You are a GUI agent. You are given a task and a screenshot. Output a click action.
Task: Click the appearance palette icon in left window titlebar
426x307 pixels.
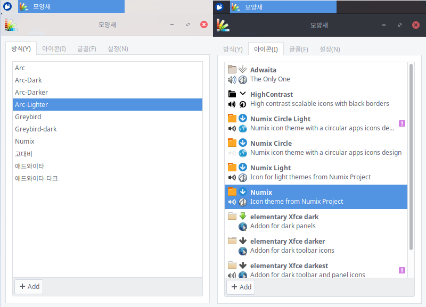click(x=11, y=24)
